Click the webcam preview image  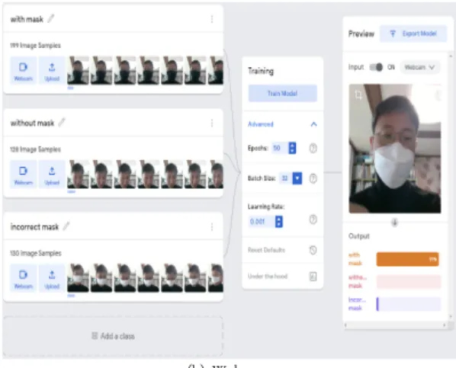[395, 149]
